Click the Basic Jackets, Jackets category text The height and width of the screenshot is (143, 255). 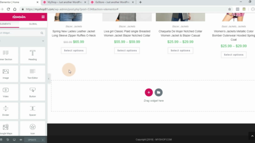pyautogui.click(x=234, y=27)
